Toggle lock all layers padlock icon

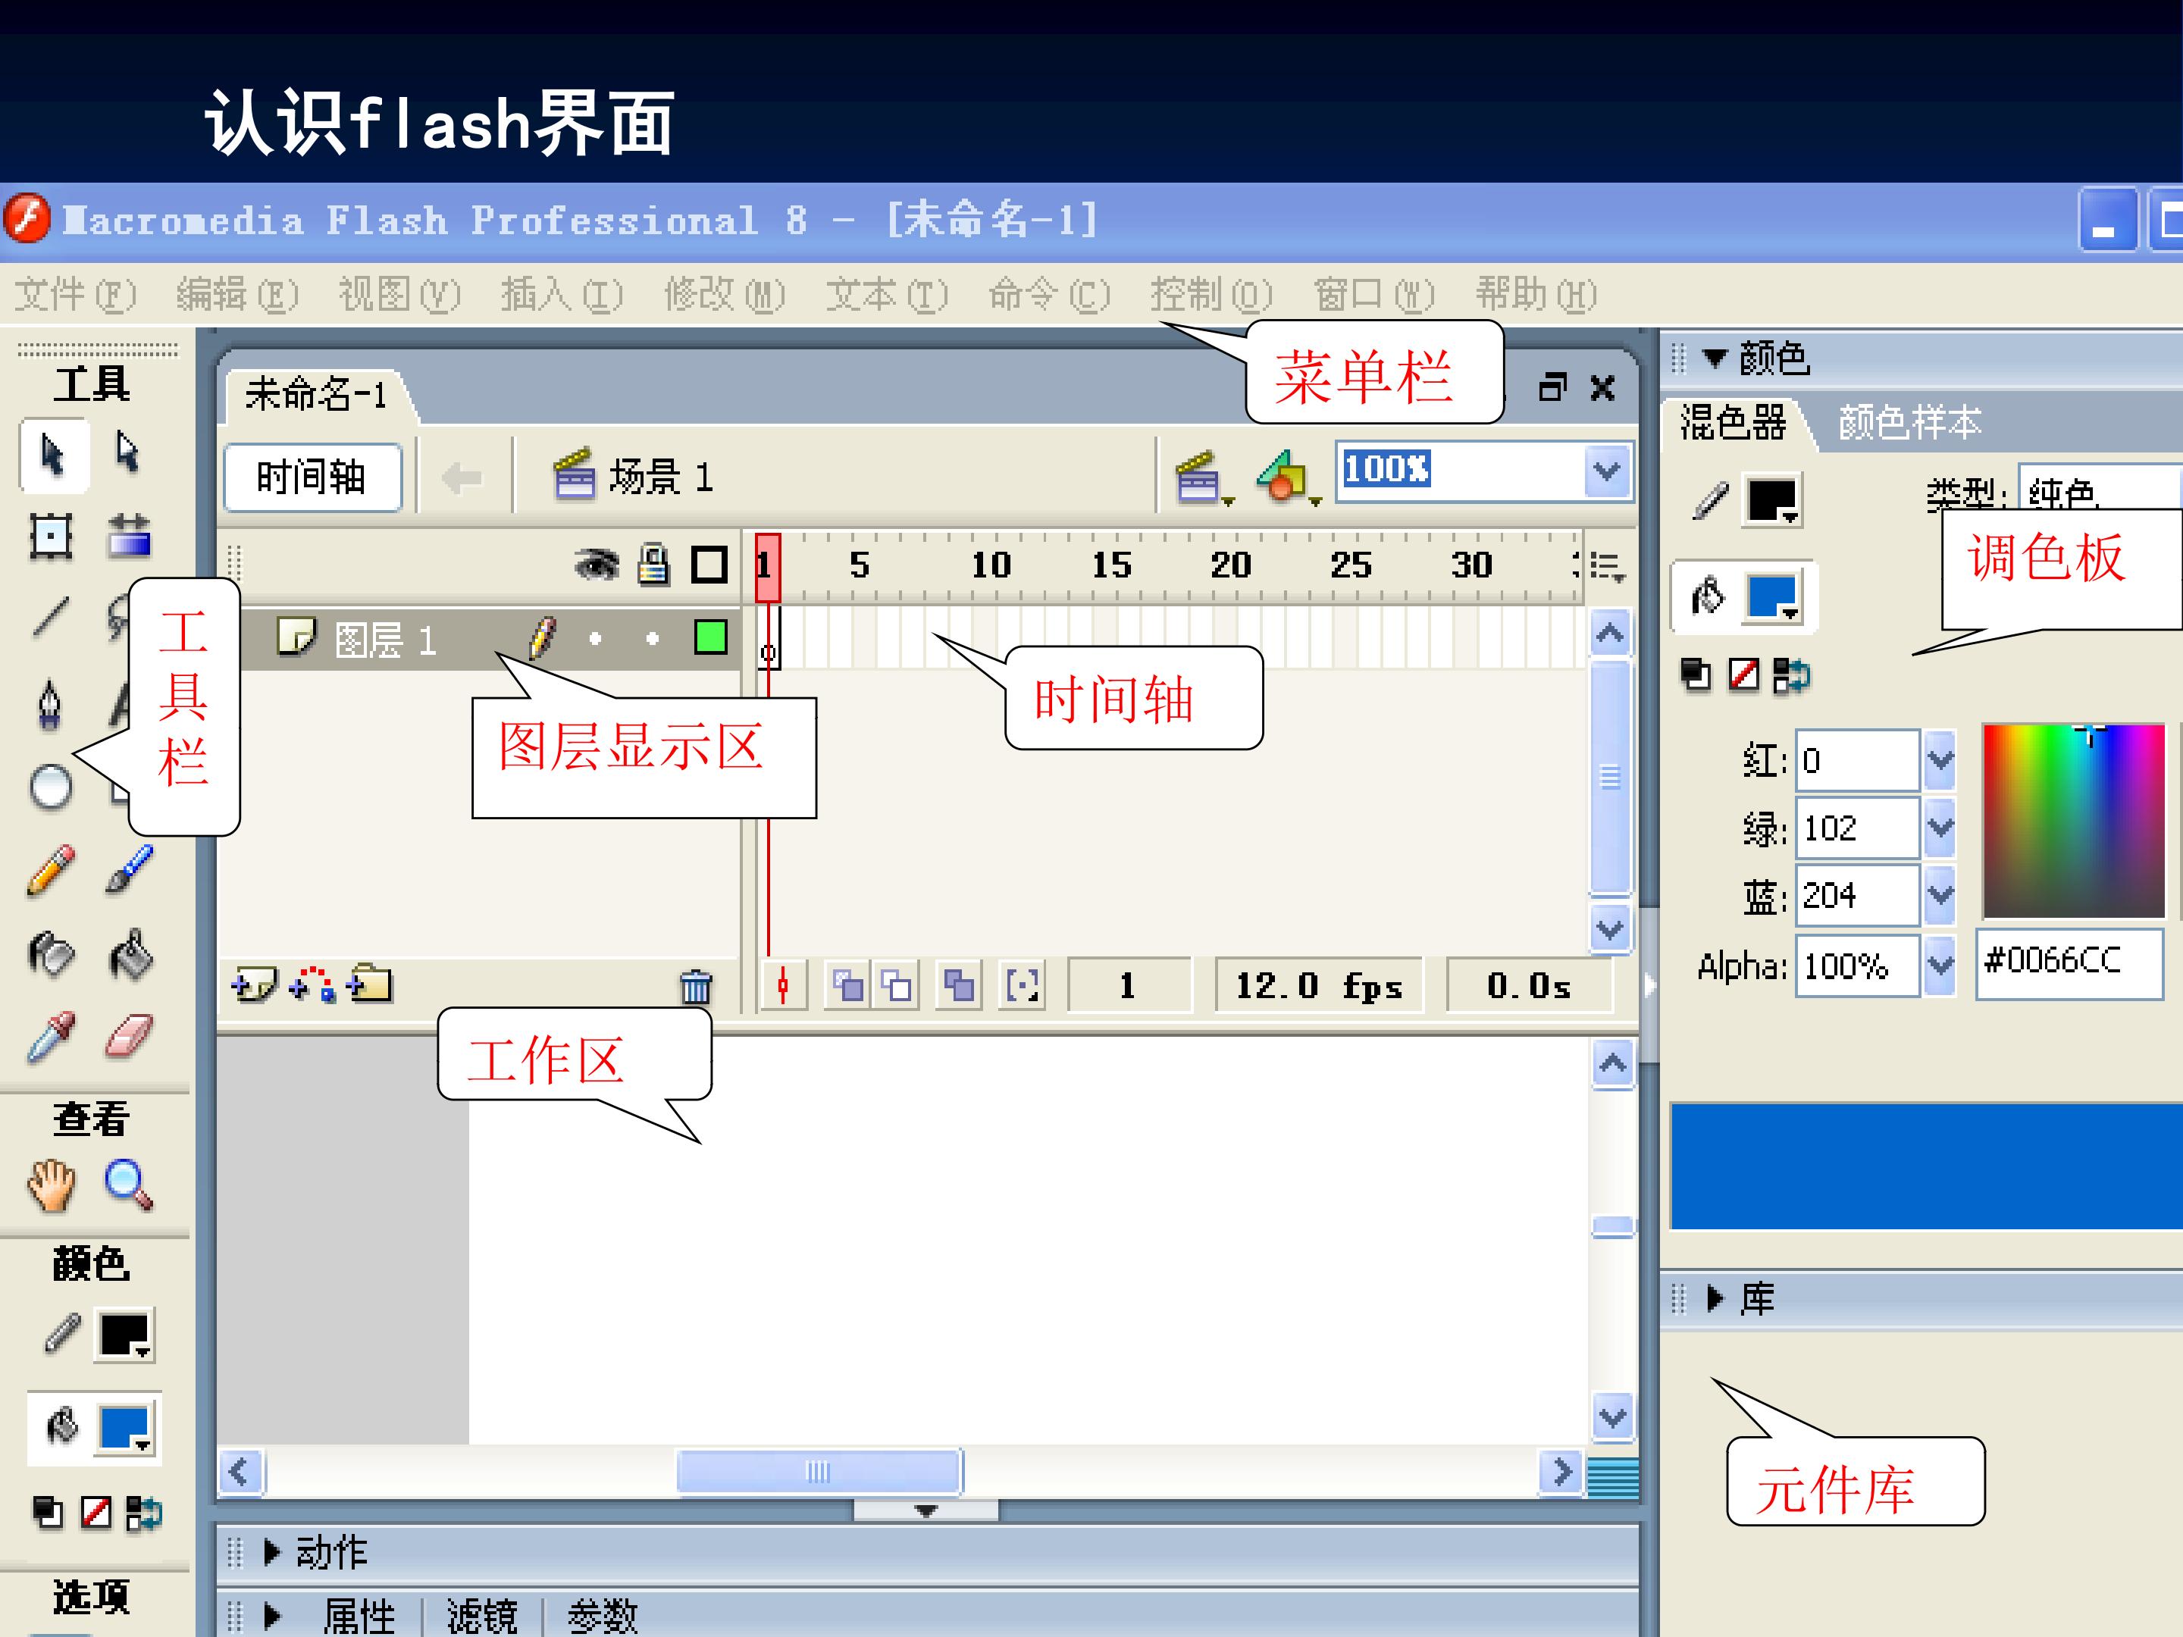[x=653, y=565]
